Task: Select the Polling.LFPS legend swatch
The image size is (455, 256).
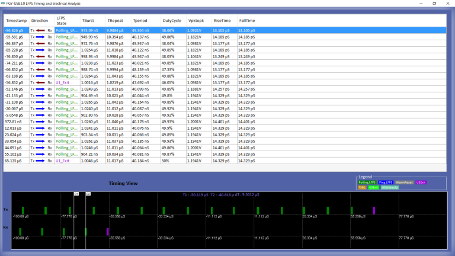Action: pos(367,183)
